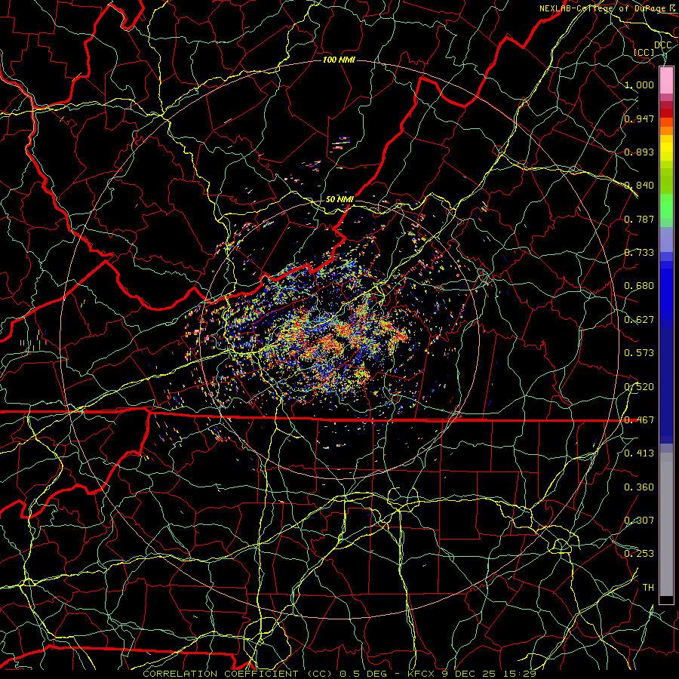
Task: Select the red segment of the color bar
Action: click(666, 113)
